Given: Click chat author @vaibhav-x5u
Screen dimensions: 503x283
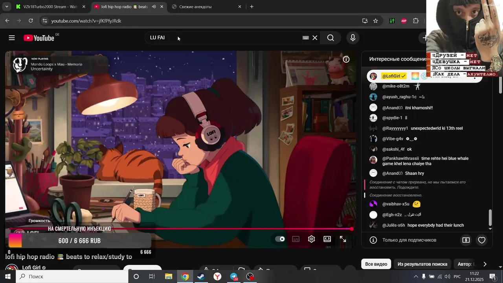Looking at the screenshot, I should pos(396,204).
